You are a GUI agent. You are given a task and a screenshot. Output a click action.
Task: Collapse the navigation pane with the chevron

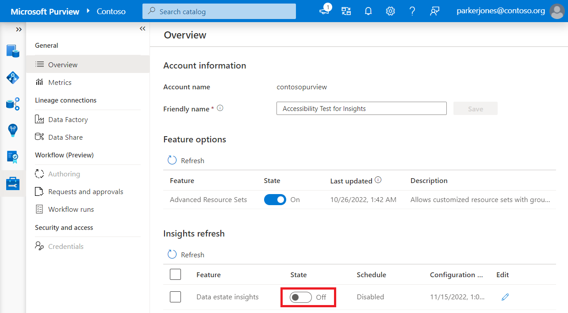click(142, 28)
